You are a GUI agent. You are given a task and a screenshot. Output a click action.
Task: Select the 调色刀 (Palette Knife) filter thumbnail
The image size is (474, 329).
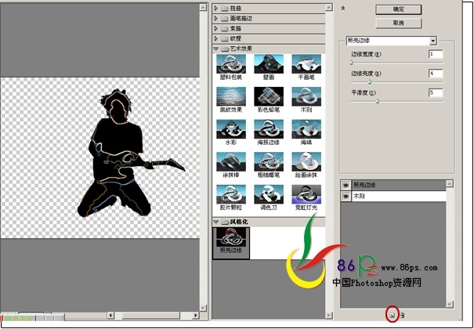[x=269, y=194]
